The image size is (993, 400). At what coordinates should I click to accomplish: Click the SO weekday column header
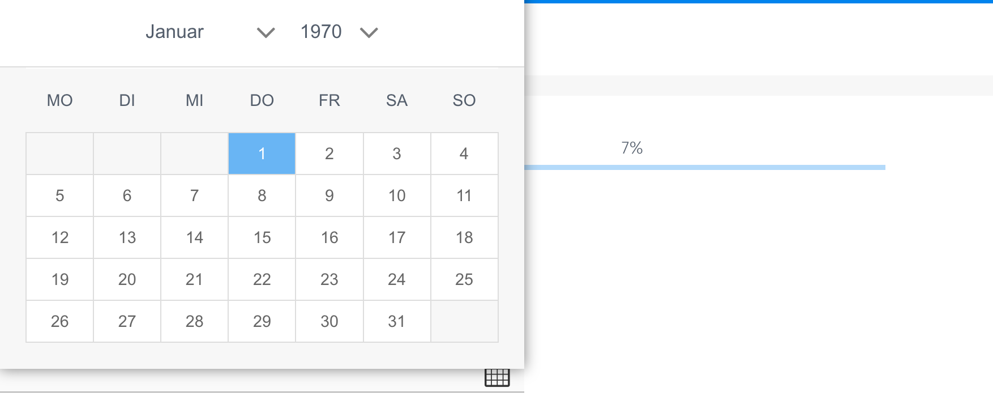click(x=464, y=100)
